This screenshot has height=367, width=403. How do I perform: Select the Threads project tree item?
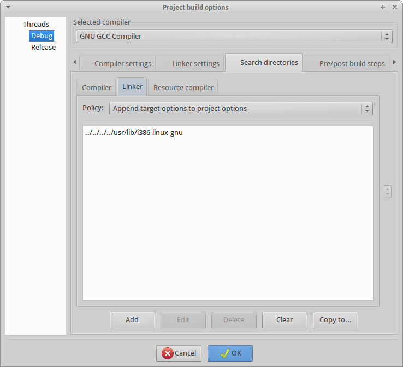[x=35, y=24]
